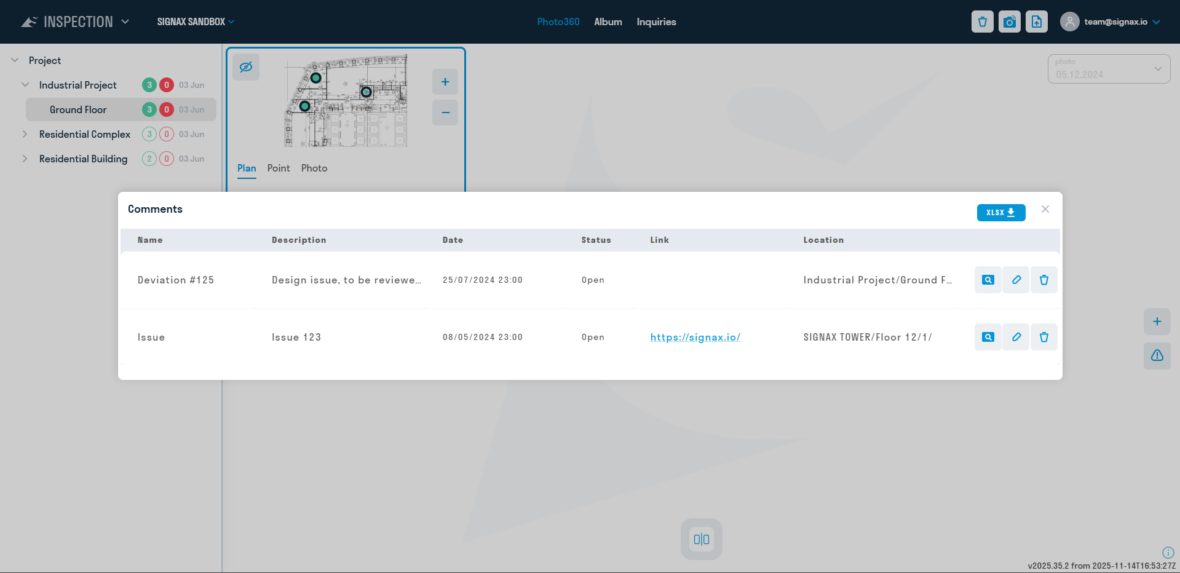Select the Point tab
The width and height of the screenshot is (1180, 573).
(x=279, y=168)
